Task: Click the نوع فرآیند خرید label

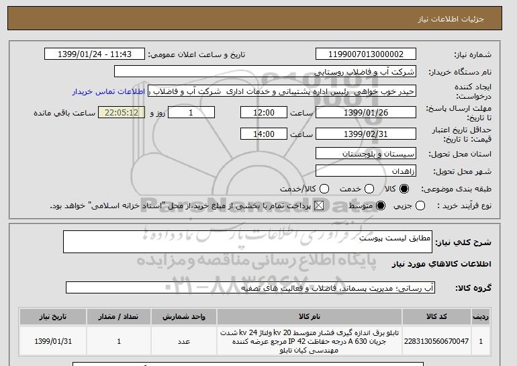Action: (x=464, y=205)
